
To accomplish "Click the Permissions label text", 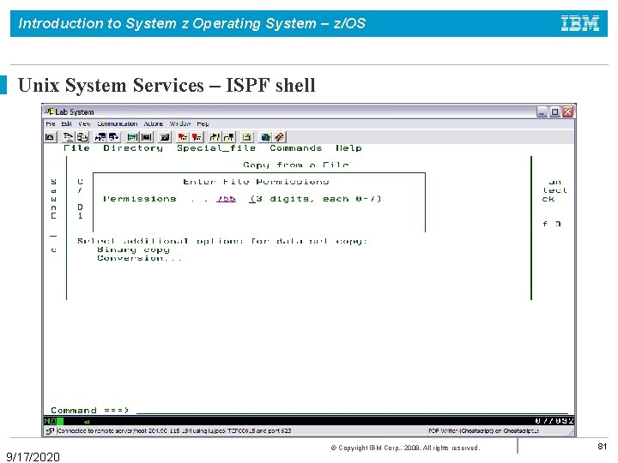I will coord(140,199).
